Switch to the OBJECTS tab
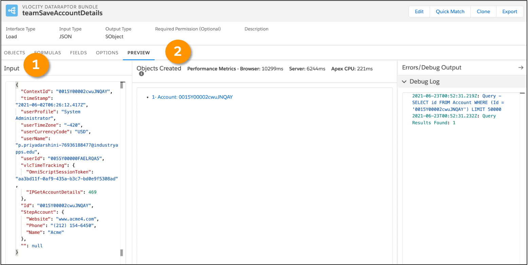 (15, 53)
